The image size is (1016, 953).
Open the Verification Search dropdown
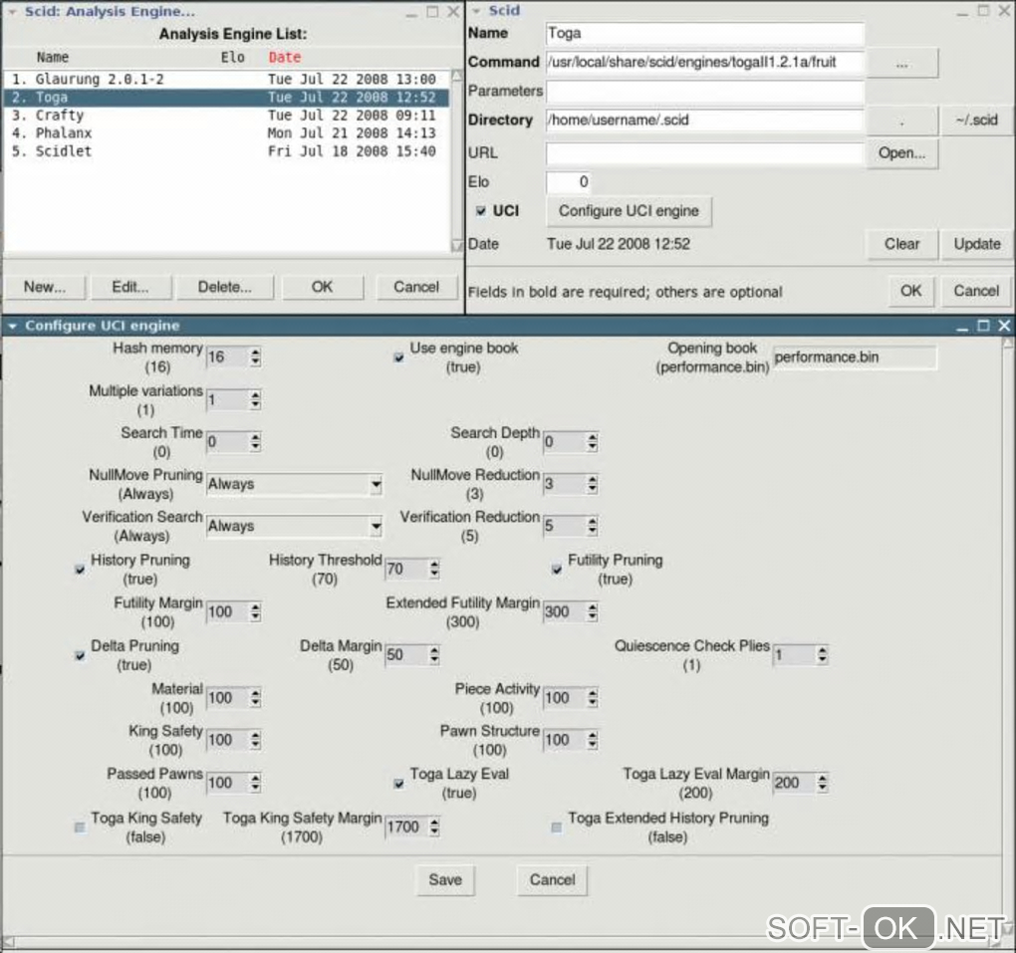point(294,527)
